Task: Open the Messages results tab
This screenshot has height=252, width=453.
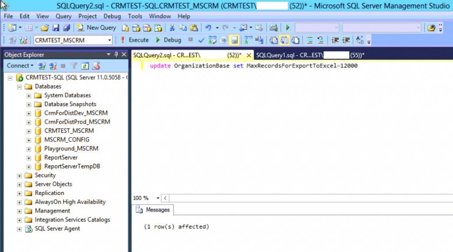Action: pyautogui.click(x=154, y=210)
